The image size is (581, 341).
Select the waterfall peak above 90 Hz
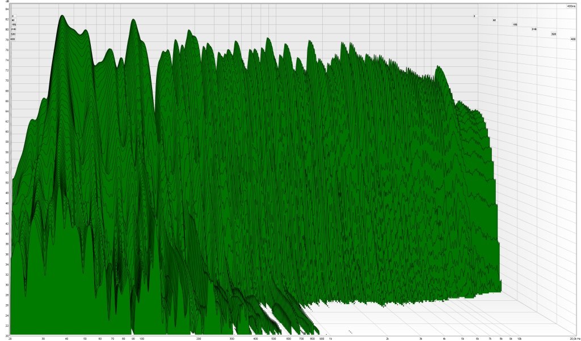coord(133,20)
